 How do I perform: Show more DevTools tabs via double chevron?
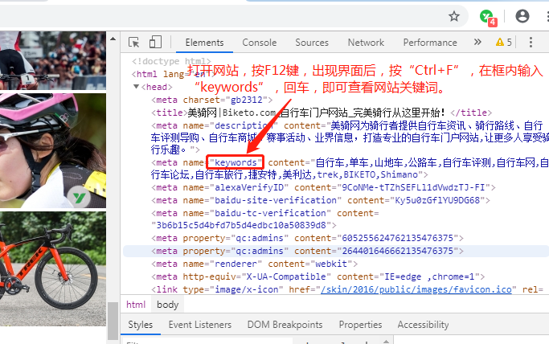(x=477, y=43)
